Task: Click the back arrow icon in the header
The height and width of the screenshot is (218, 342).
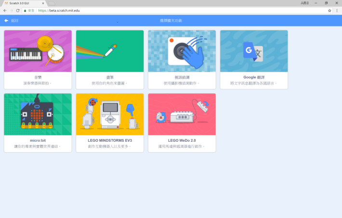Action: 6,21
